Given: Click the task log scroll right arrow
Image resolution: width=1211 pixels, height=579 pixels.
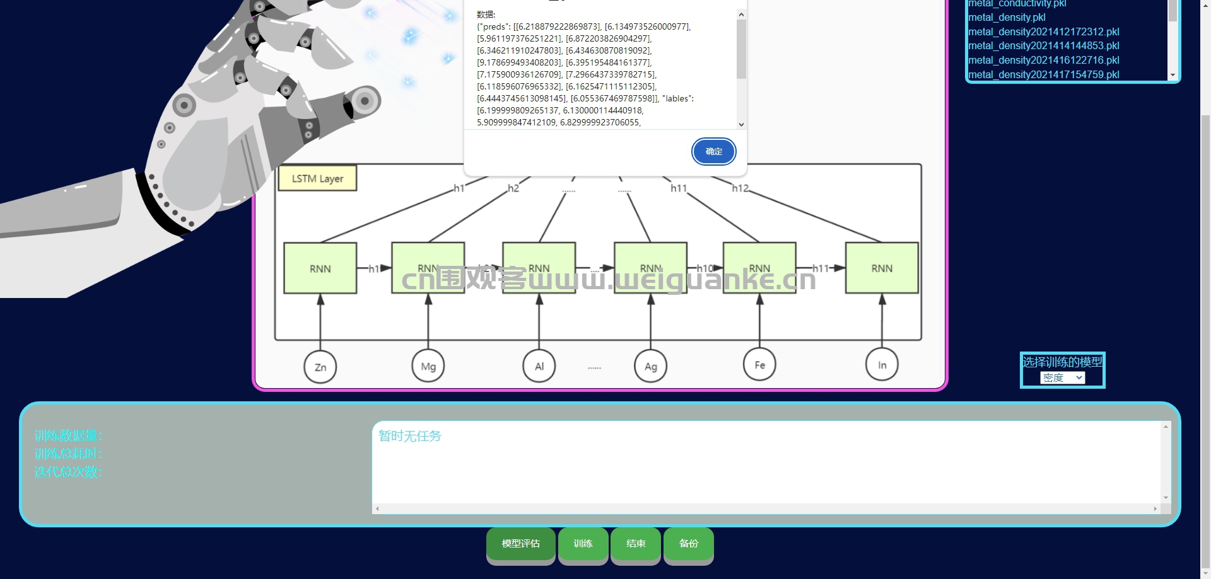Looking at the screenshot, I should click(x=1155, y=508).
